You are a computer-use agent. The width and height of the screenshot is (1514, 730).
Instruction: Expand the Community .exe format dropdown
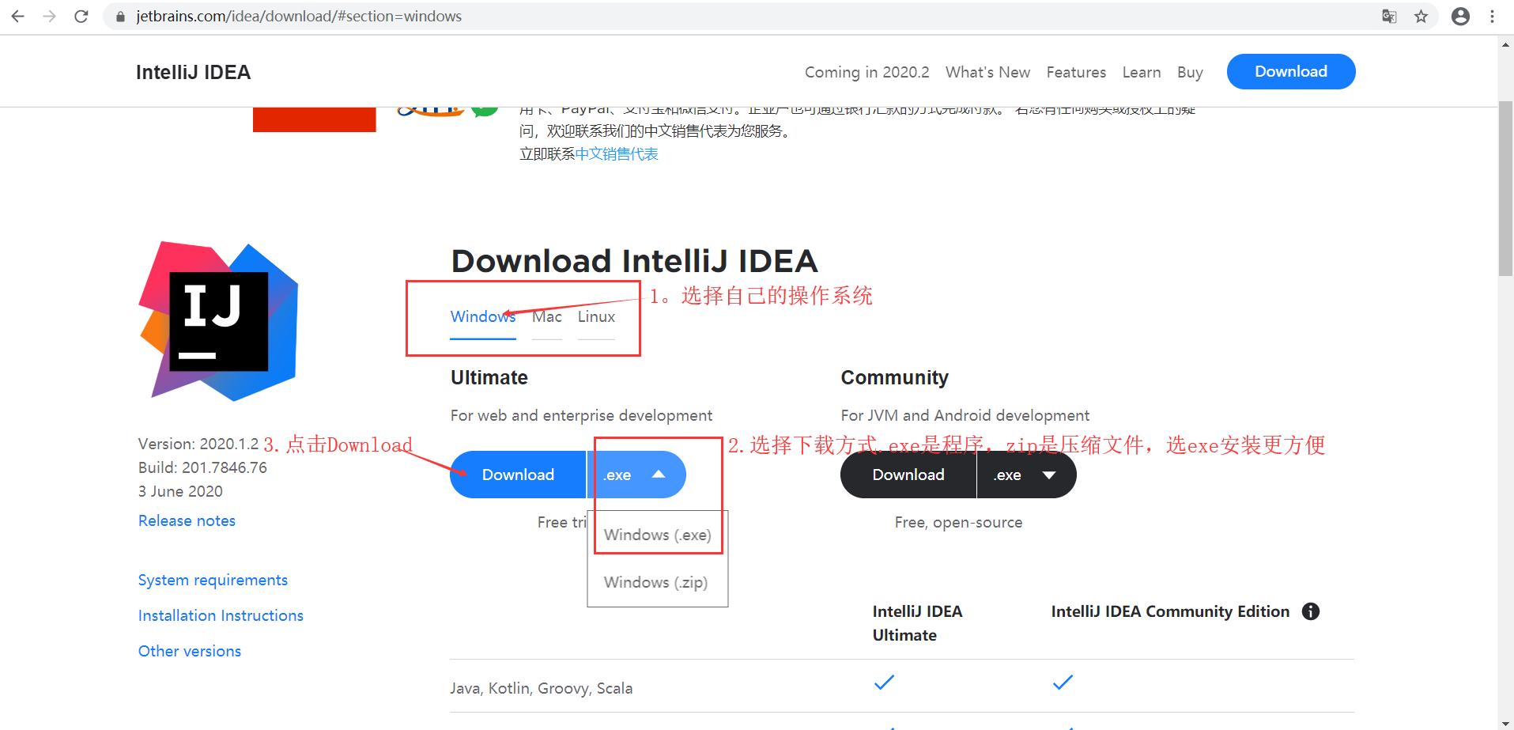coord(1026,475)
